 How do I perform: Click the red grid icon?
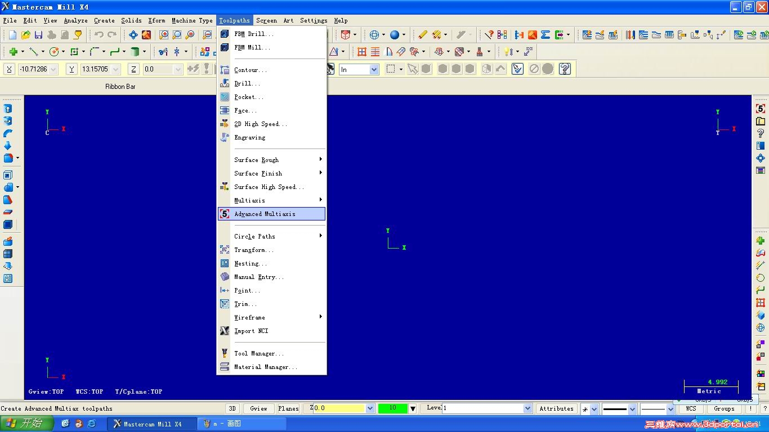[362, 52]
